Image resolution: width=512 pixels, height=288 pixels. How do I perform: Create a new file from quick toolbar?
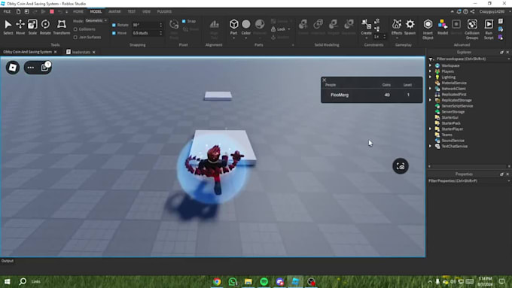tap(18, 11)
